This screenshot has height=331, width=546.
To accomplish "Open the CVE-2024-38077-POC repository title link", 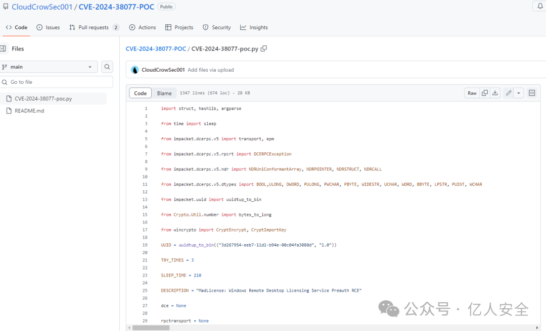I will point(116,7).
